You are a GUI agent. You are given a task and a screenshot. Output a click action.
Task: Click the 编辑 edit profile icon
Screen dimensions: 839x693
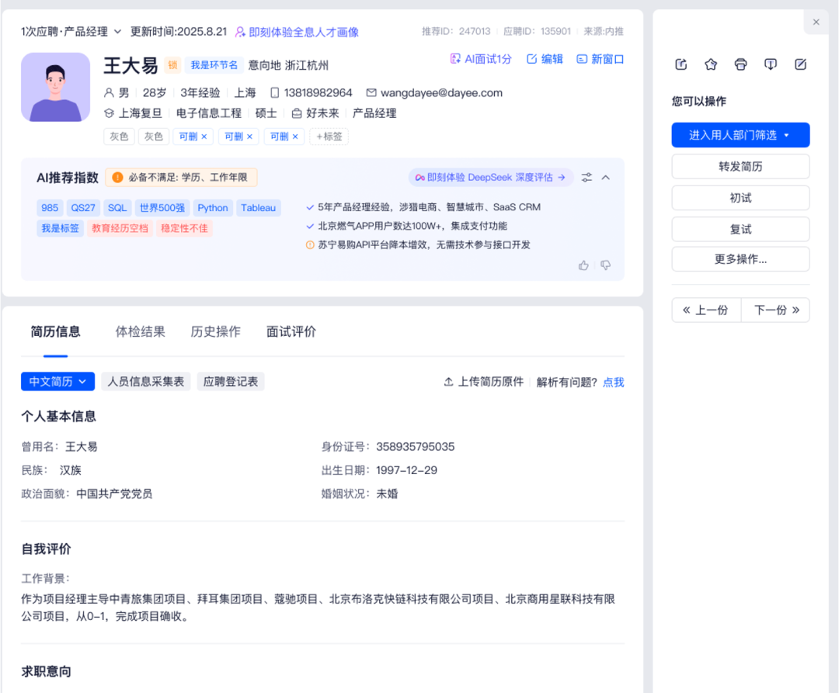click(x=545, y=59)
